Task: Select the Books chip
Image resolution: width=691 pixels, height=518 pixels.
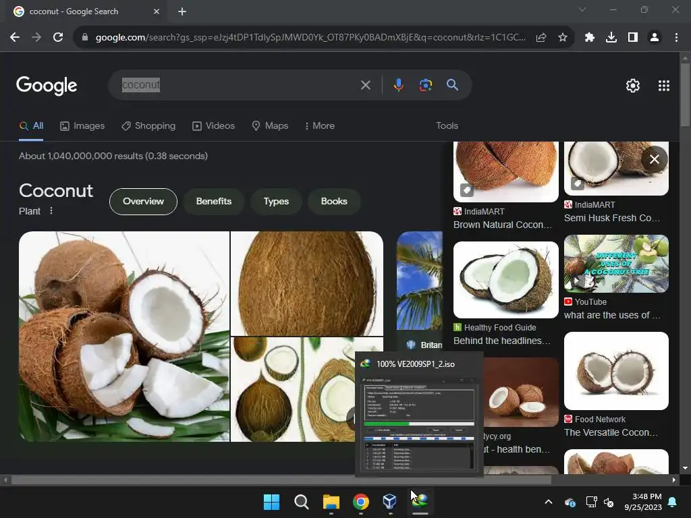Action: click(x=334, y=201)
